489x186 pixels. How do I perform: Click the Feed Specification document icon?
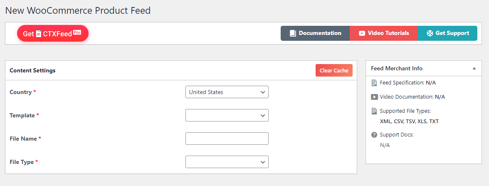click(374, 83)
